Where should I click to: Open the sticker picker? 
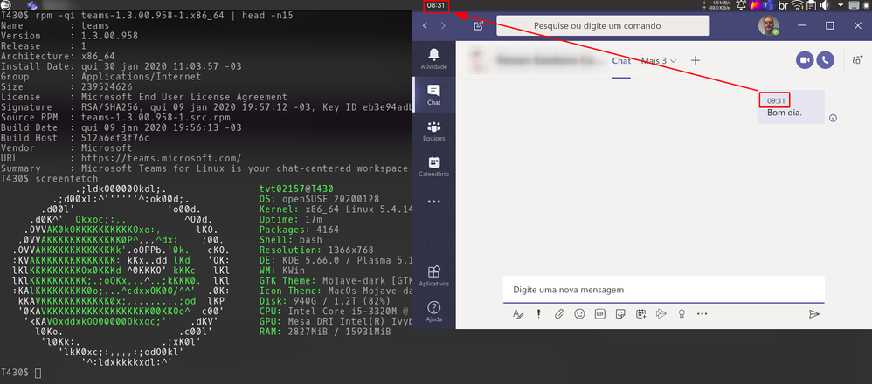pos(620,314)
